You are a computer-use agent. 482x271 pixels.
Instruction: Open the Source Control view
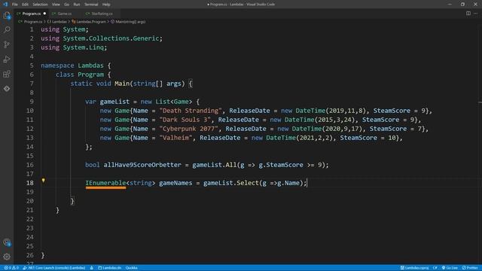pos(7,44)
